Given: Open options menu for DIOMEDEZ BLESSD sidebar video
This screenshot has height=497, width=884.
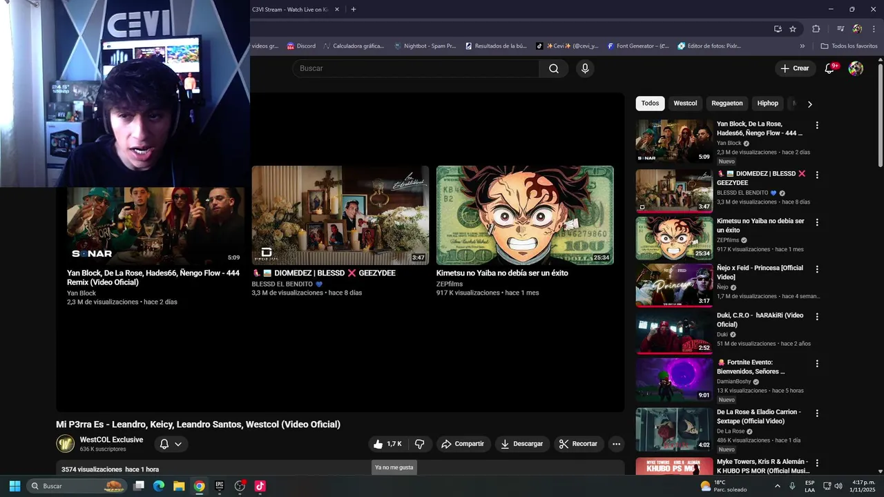Looking at the screenshot, I should pyautogui.click(x=817, y=175).
